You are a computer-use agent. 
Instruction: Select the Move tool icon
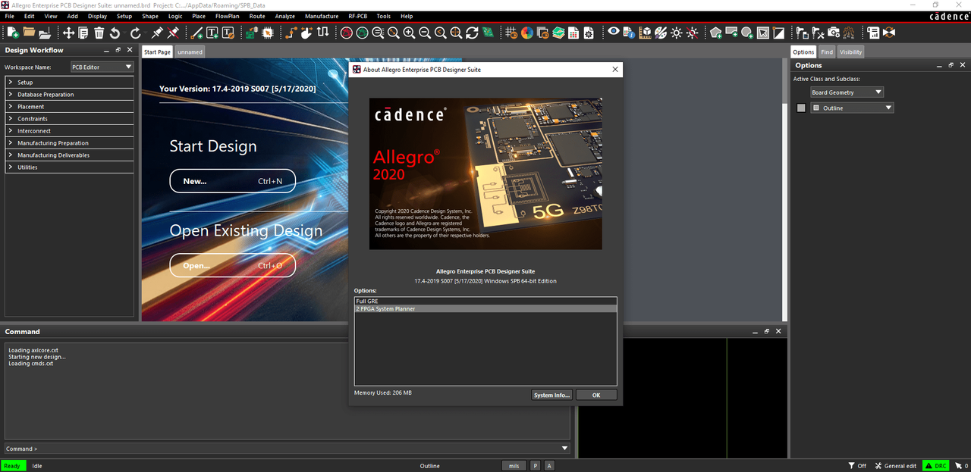click(x=68, y=33)
